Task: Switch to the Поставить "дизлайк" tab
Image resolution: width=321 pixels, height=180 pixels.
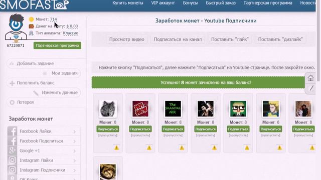Action: tap(280, 39)
